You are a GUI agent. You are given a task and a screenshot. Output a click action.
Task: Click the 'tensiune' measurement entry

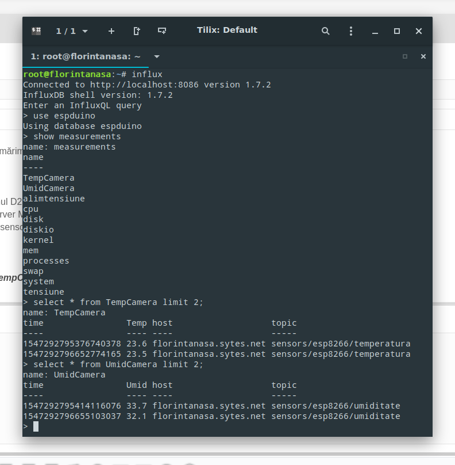click(x=44, y=292)
